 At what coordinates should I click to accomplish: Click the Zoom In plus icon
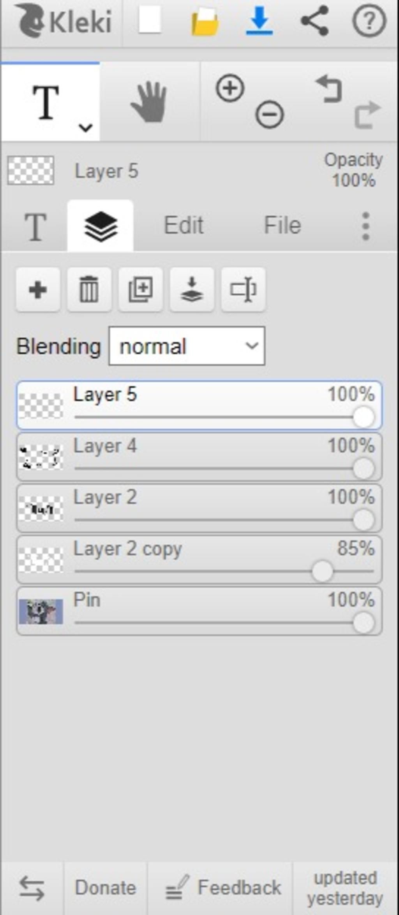[230, 88]
